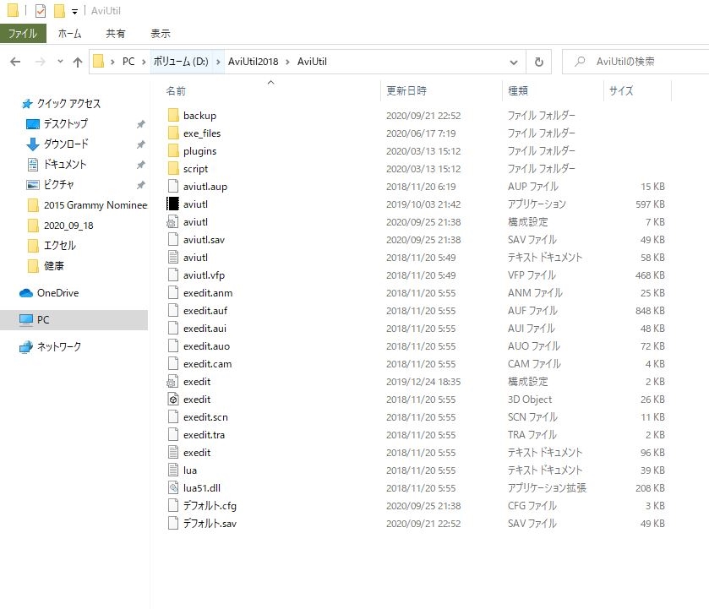
Task: Open クイック アクセス star icon
Action: pyautogui.click(x=27, y=104)
